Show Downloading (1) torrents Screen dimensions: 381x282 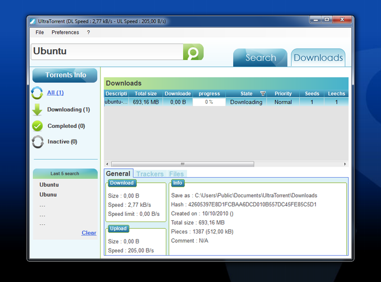click(x=68, y=110)
